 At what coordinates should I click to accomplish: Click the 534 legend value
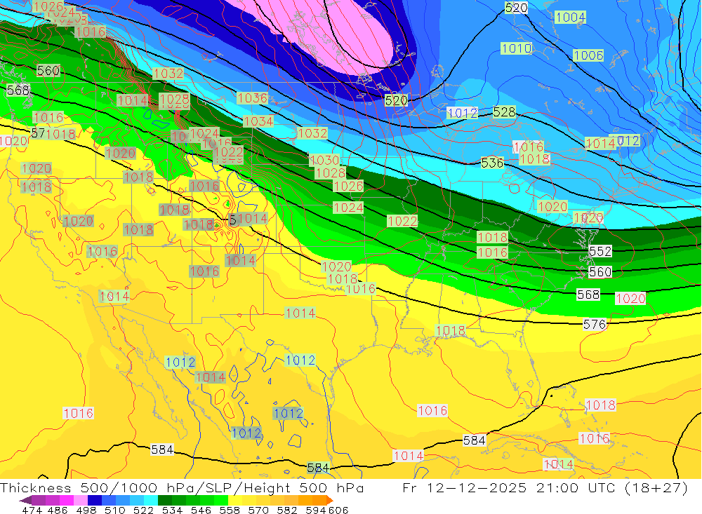pos(173,510)
